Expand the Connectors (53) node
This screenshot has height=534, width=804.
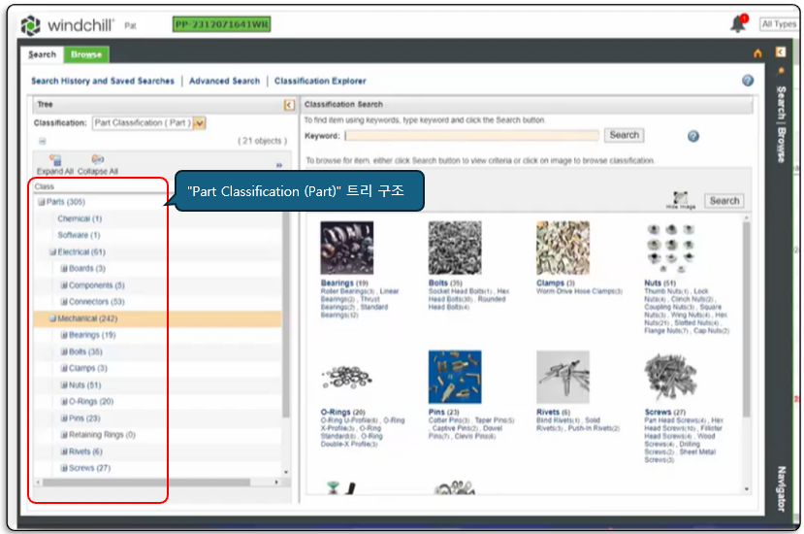[x=64, y=302]
